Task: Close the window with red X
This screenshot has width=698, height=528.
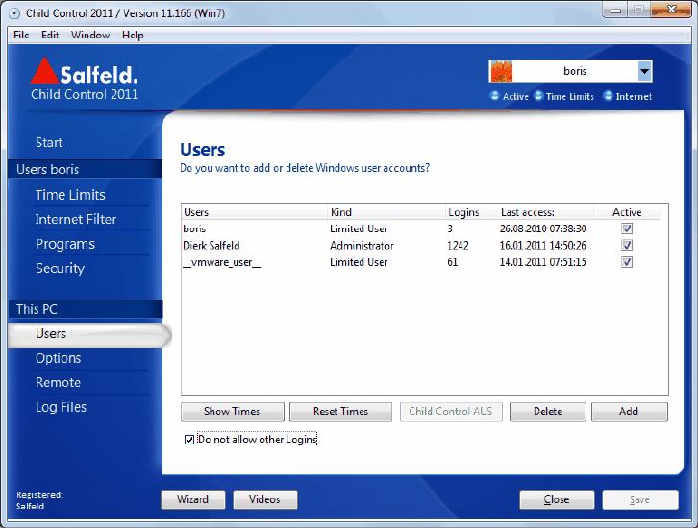Action: tap(671, 10)
